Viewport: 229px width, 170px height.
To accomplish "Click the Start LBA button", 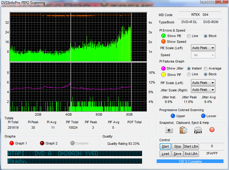I will pyautogui.click(x=191, y=146).
